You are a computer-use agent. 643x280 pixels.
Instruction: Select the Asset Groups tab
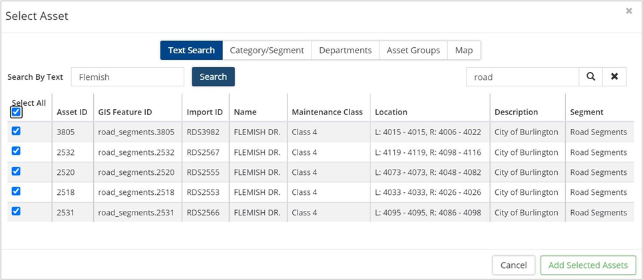413,51
